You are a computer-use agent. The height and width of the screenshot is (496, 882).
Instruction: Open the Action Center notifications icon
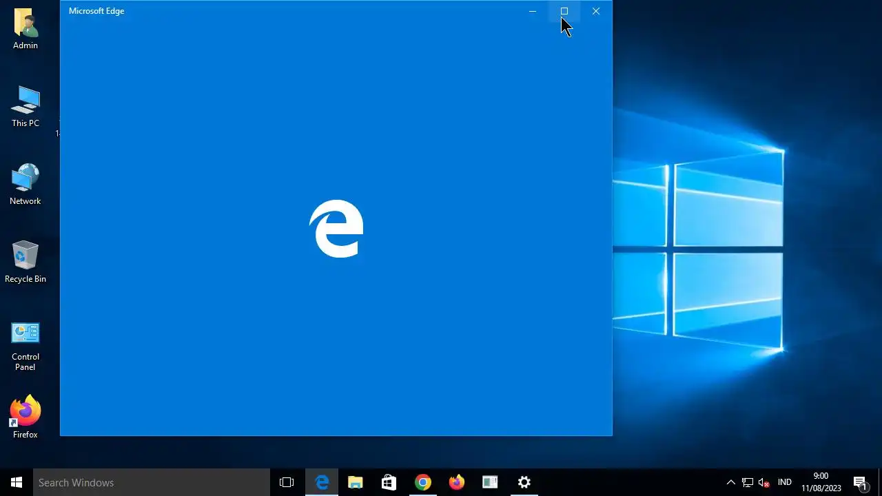tap(860, 482)
